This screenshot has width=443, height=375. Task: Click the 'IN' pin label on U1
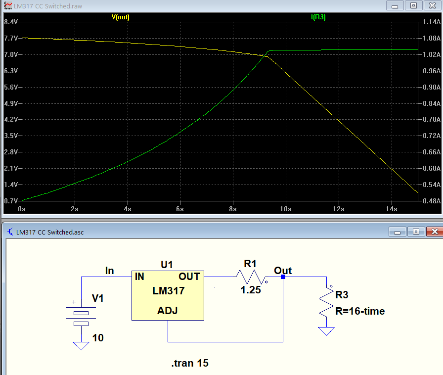coord(139,277)
